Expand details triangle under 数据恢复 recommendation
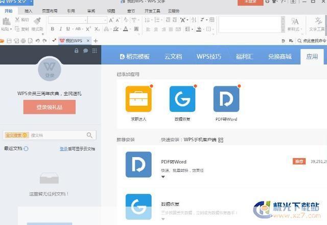 pos(163,219)
